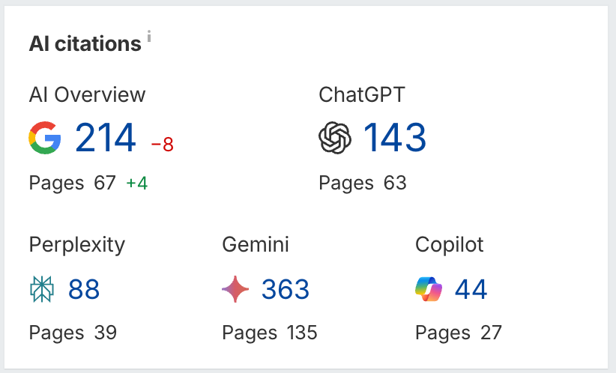The width and height of the screenshot is (616, 373).
Task: Click the Gemini sparkle icon
Action: click(x=235, y=289)
